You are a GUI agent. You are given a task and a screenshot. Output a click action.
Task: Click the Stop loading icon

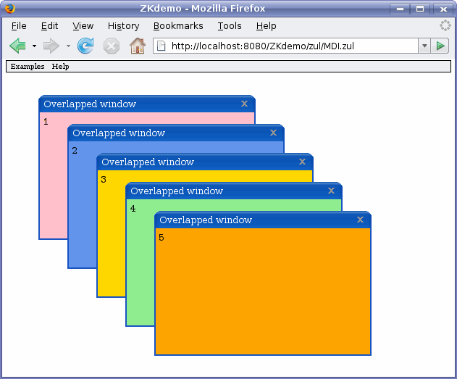tap(111, 46)
